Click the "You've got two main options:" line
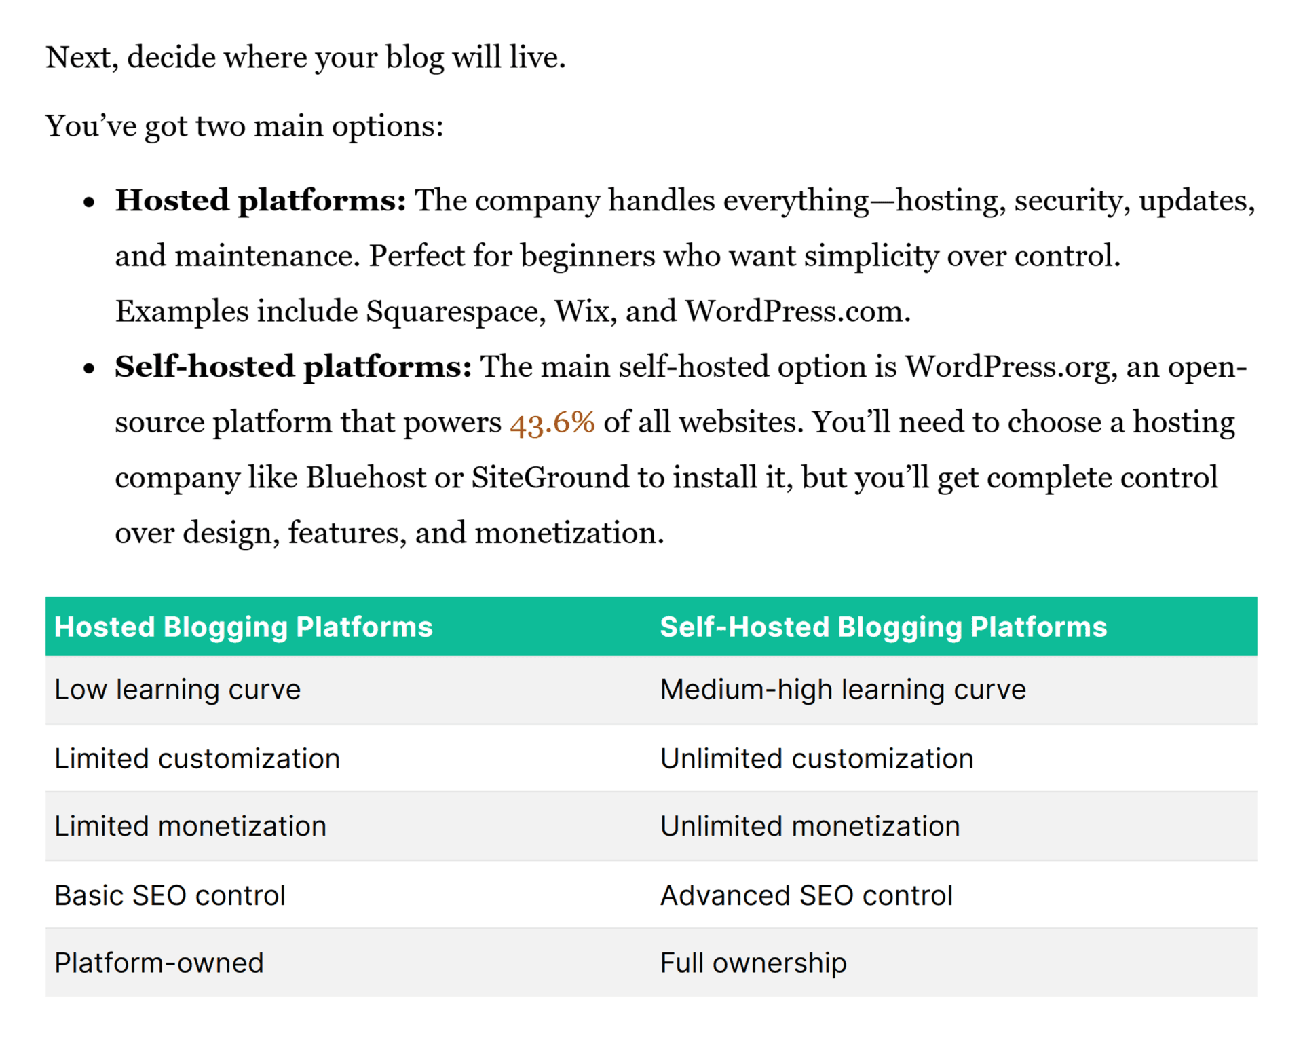Screen dimensions: 1303x1040 point(244,126)
